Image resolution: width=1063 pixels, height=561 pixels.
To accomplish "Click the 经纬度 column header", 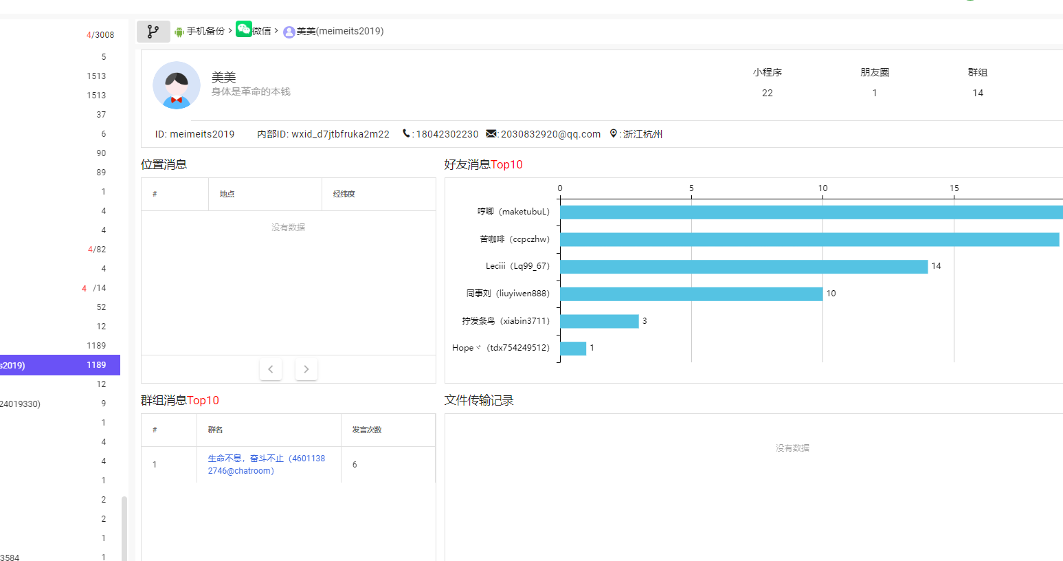I will click(379, 194).
